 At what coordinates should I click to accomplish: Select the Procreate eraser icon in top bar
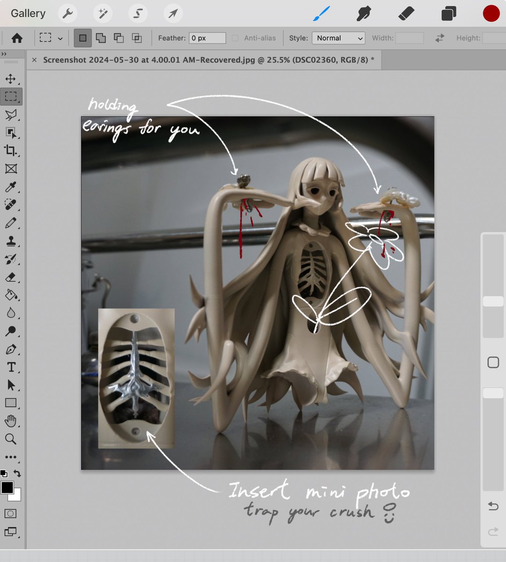point(406,14)
